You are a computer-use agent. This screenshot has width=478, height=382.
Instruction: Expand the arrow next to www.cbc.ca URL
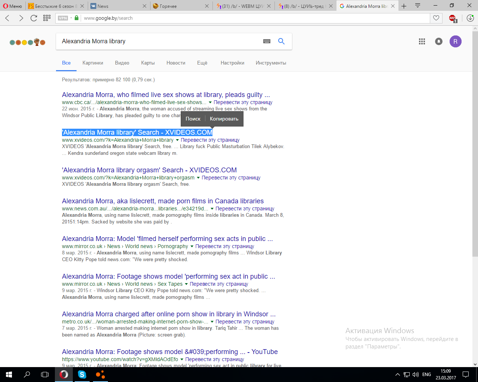210,103
